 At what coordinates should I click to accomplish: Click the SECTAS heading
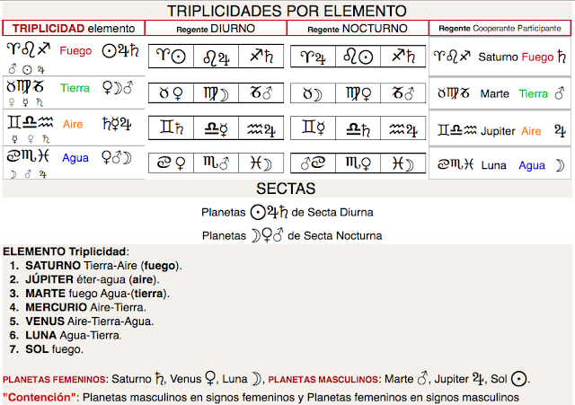point(286,189)
